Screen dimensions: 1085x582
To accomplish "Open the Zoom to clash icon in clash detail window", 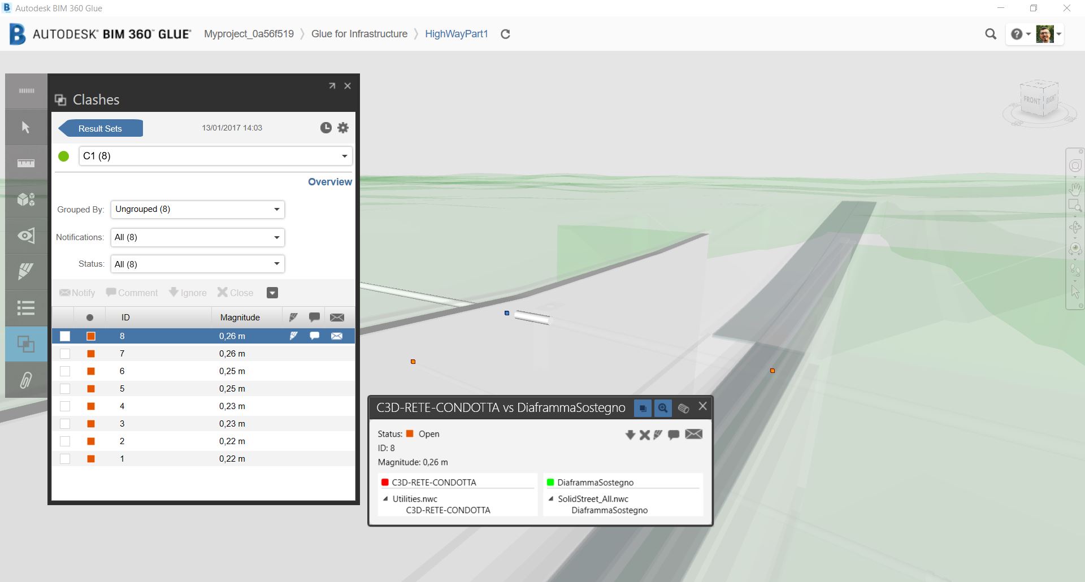I will [663, 407].
